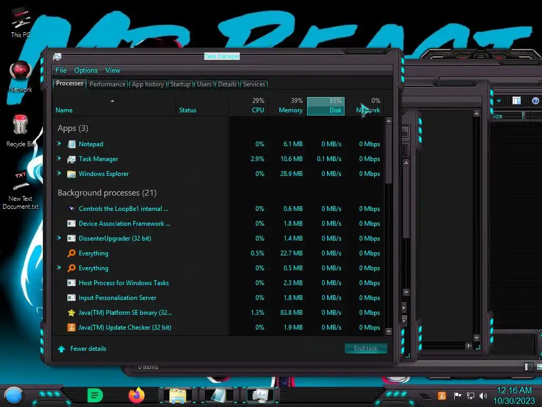Click the Notepad process icon
Viewport: 542px width, 407px height.
[71, 144]
